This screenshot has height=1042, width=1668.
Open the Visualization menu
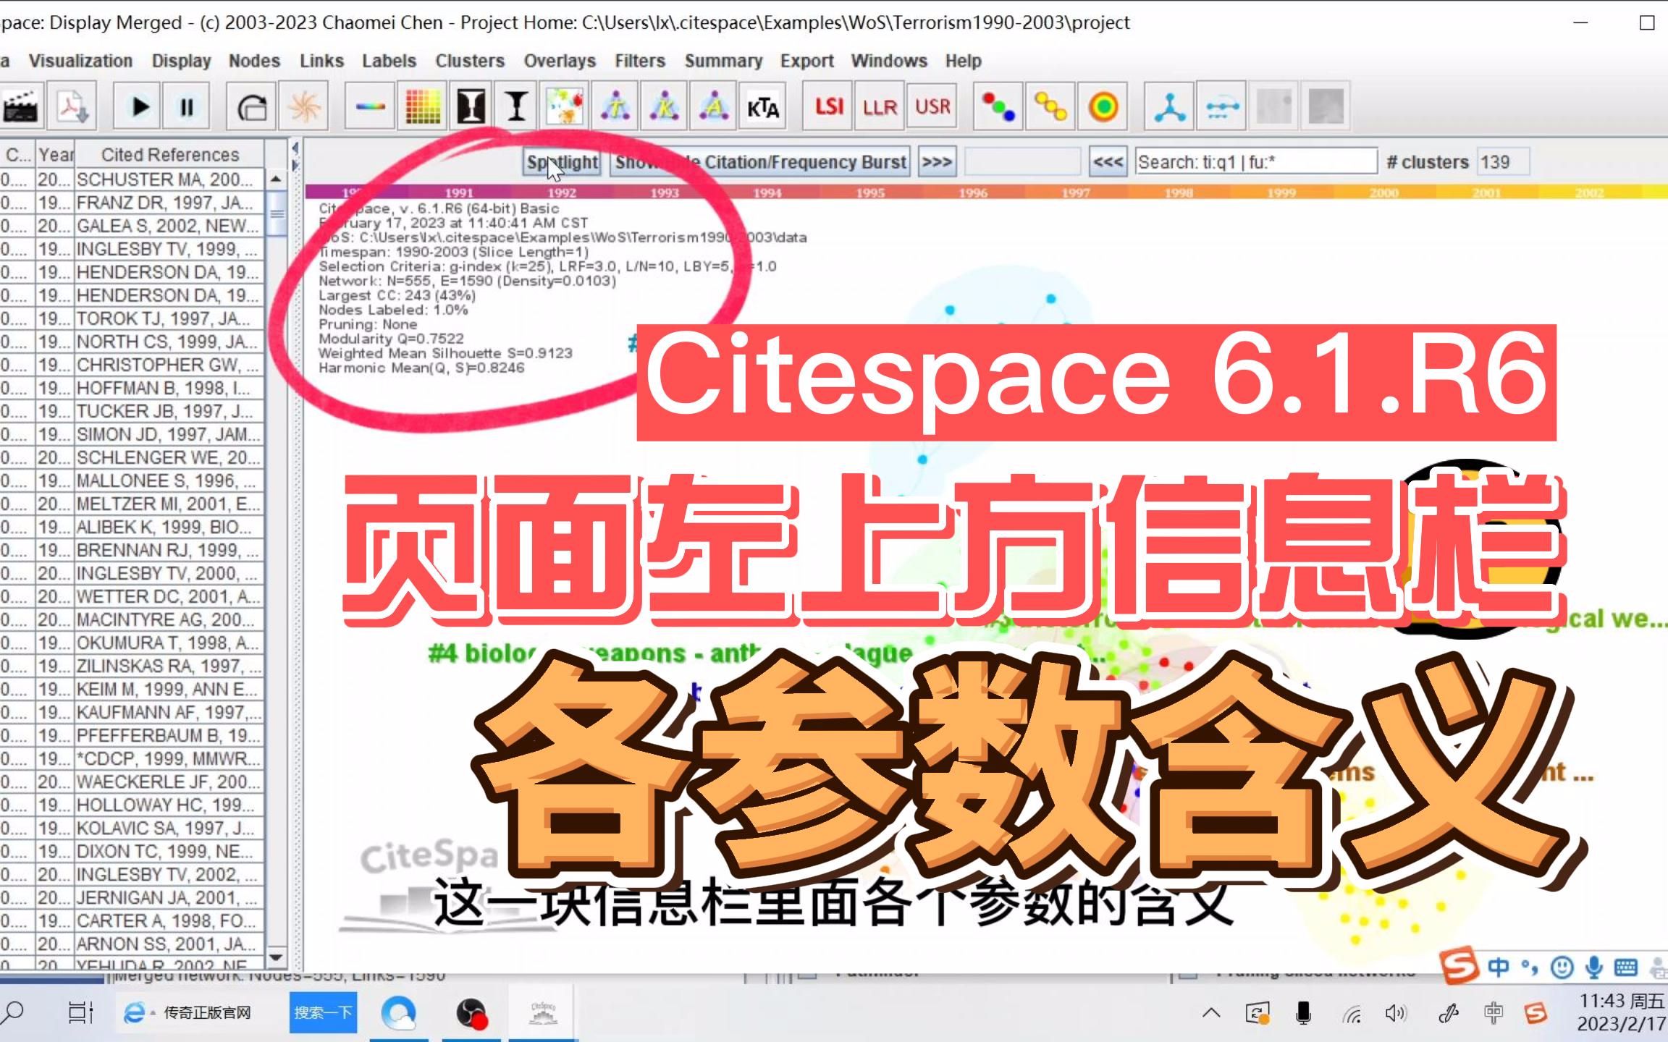(x=80, y=61)
